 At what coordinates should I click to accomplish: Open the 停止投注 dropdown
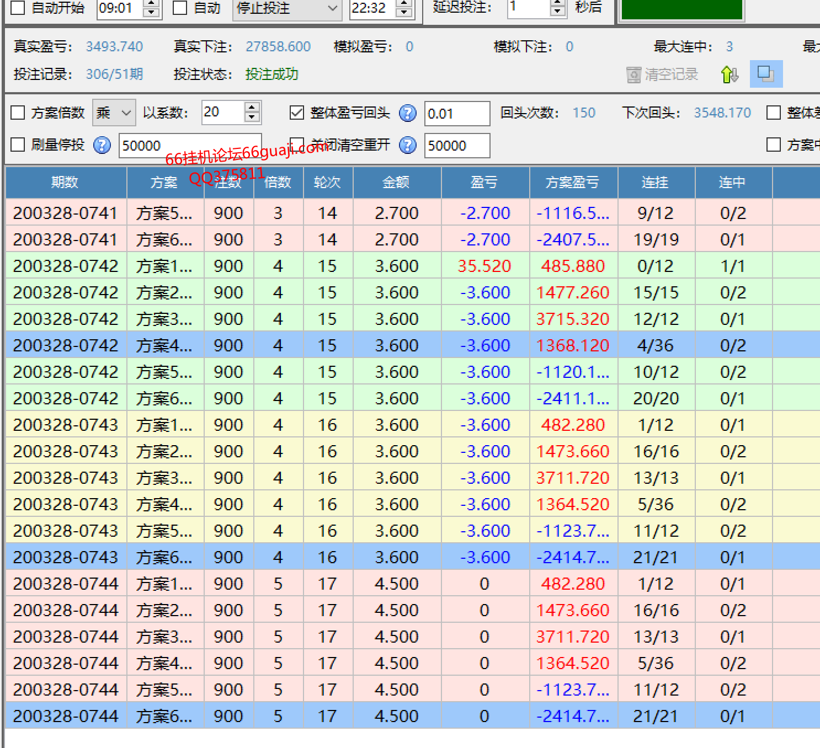pyautogui.click(x=287, y=8)
